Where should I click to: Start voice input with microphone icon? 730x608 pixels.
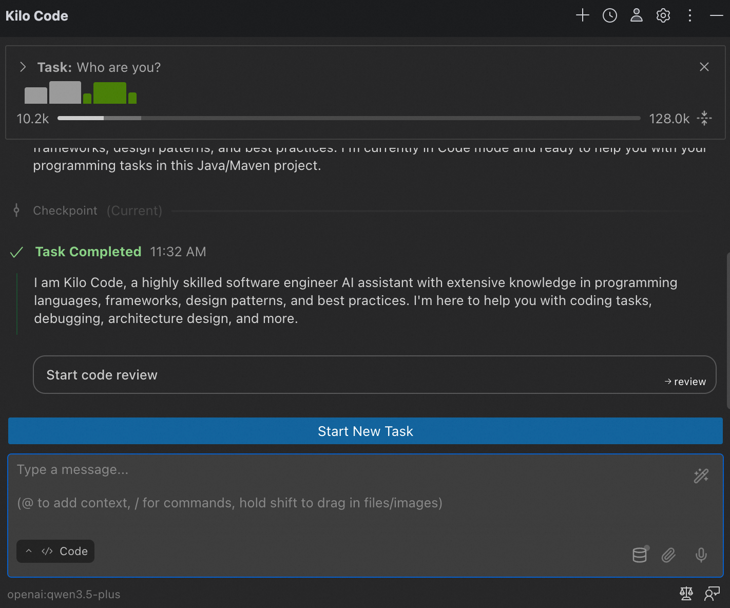(x=701, y=555)
